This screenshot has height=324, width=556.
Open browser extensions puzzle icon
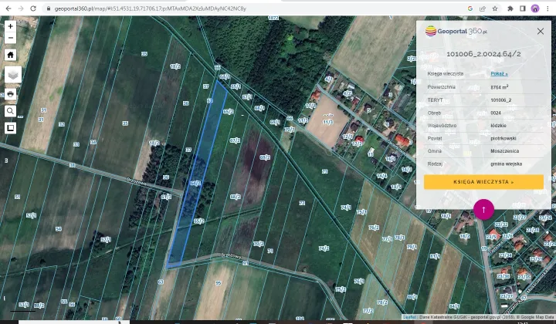click(510, 8)
